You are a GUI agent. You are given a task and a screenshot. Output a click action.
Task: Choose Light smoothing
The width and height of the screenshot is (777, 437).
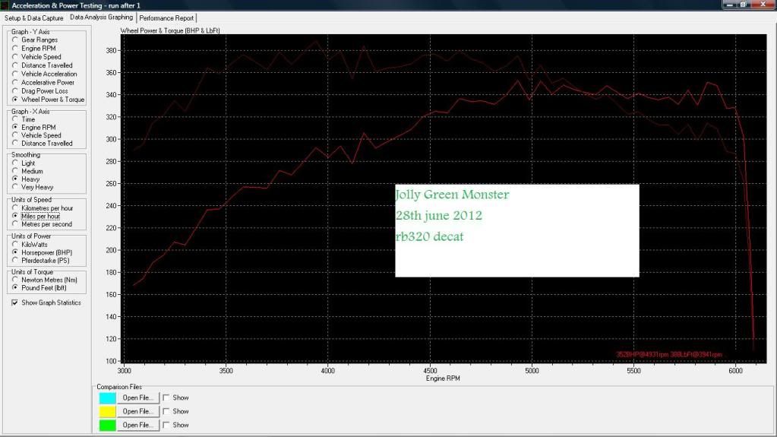(15, 163)
